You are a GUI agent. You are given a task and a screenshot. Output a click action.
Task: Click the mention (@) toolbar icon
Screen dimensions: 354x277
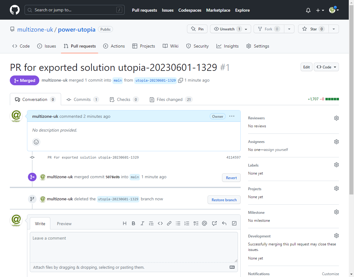click(204, 223)
